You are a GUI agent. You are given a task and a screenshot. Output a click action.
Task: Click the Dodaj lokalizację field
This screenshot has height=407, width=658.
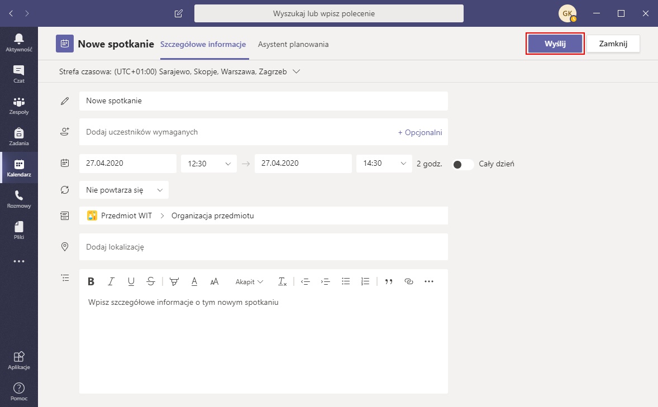(x=264, y=247)
